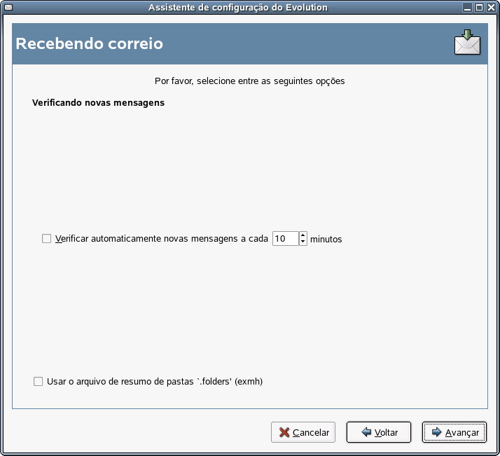Click the receive-mail envelope icon in header

tap(468, 43)
